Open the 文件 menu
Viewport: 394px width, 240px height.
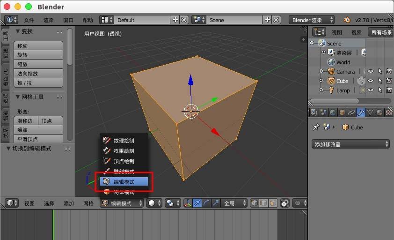coord(29,20)
